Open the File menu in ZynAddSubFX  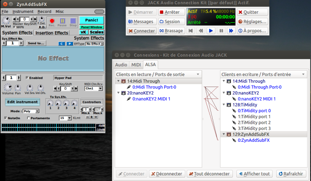click(5, 12)
